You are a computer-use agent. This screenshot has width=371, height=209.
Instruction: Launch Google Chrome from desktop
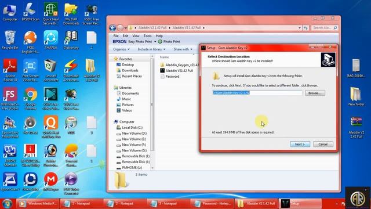31,99
